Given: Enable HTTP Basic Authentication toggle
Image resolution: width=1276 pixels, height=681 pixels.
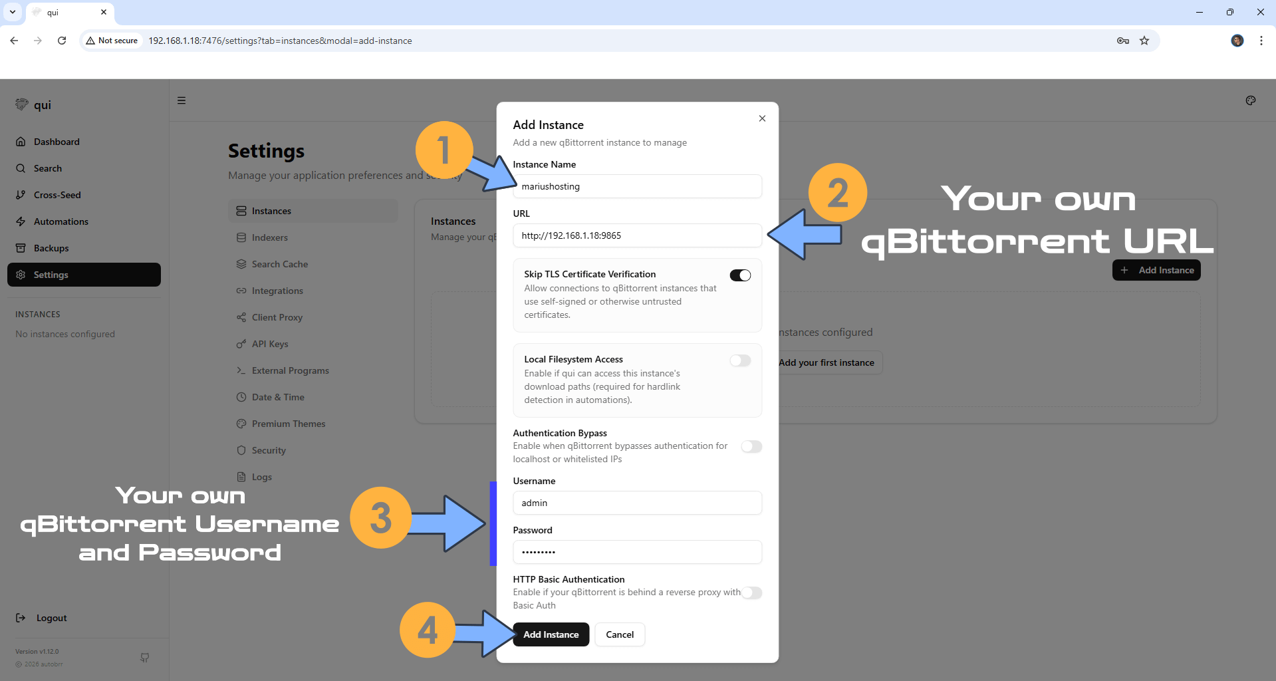Looking at the screenshot, I should pyautogui.click(x=751, y=593).
